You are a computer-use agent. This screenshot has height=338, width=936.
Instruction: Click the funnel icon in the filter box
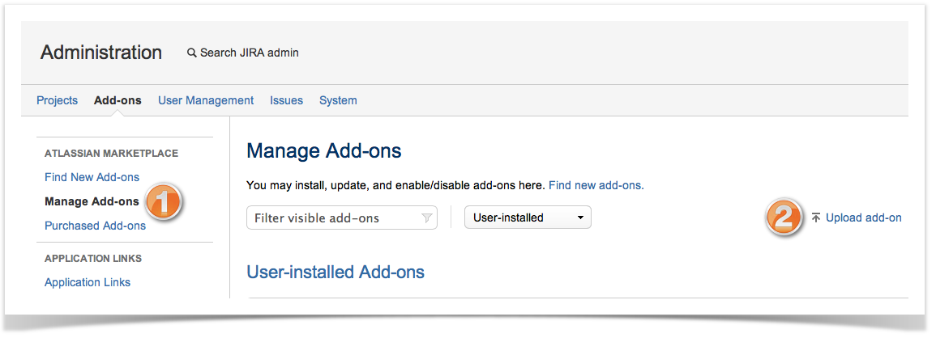426,218
